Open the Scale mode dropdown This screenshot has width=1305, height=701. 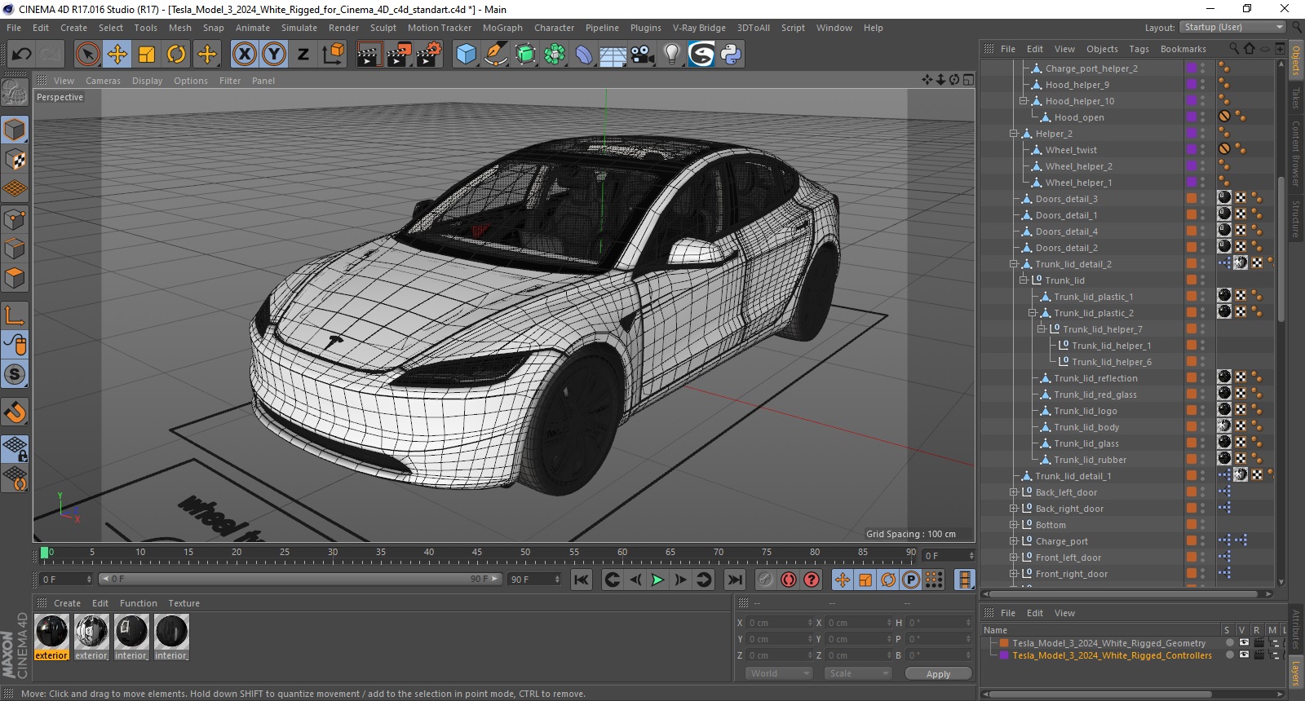point(858,673)
